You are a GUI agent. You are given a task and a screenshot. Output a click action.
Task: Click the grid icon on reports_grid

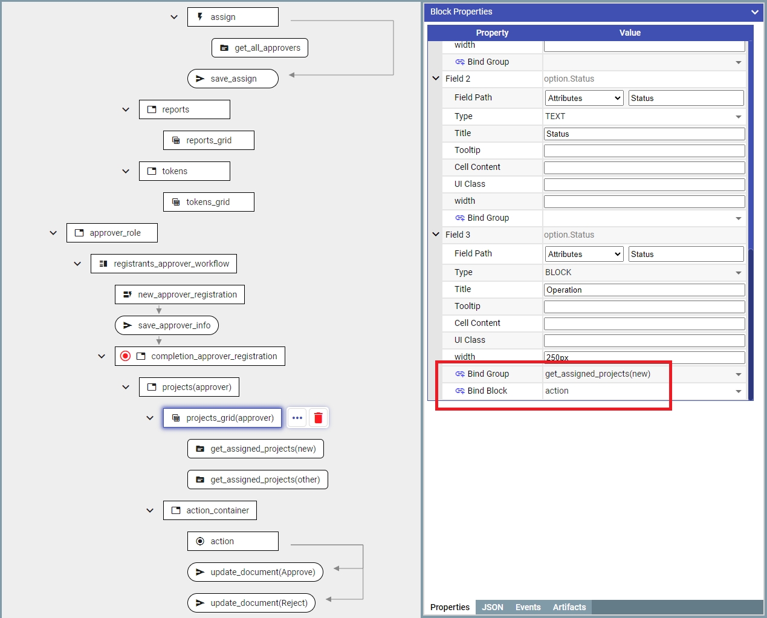176,140
